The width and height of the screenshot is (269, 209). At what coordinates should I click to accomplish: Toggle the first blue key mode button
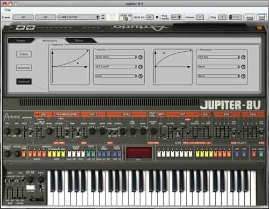click(x=100, y=154)
